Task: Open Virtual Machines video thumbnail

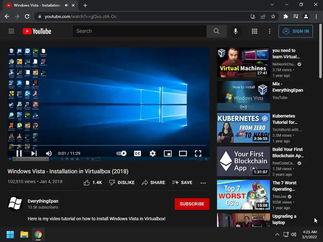Action: (x=243, y=62)
